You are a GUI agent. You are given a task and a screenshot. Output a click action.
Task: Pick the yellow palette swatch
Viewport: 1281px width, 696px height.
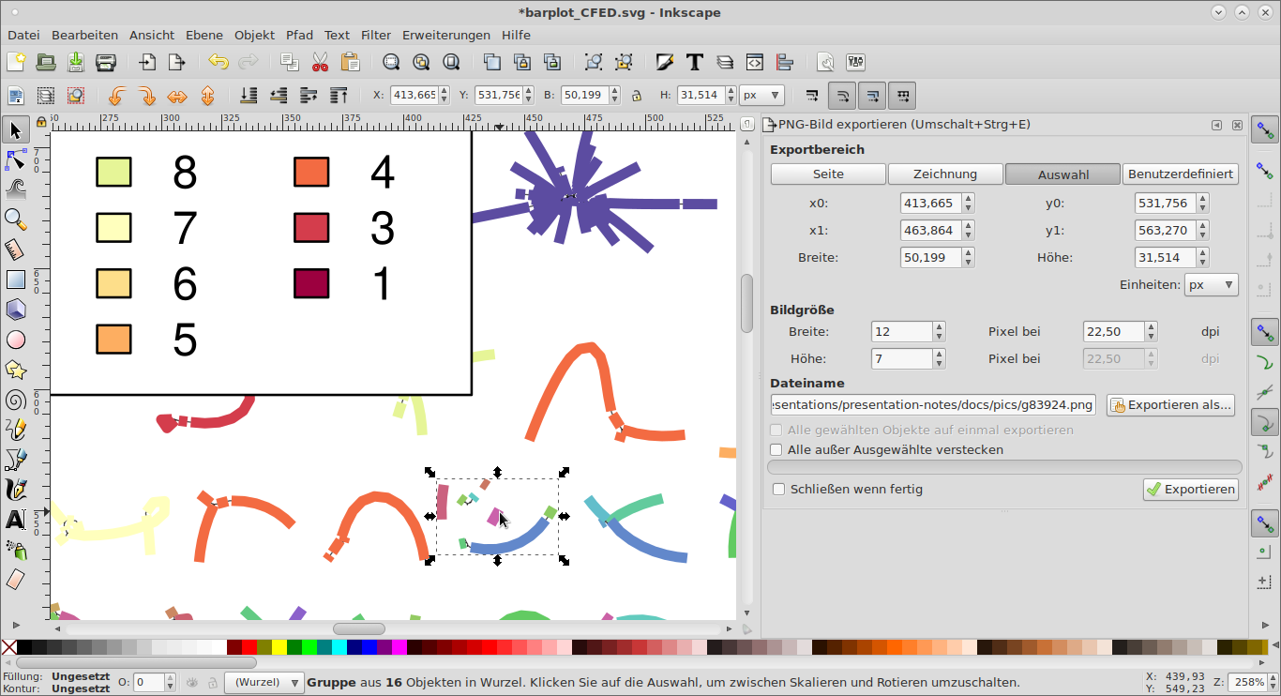click(x=279, y=647)
